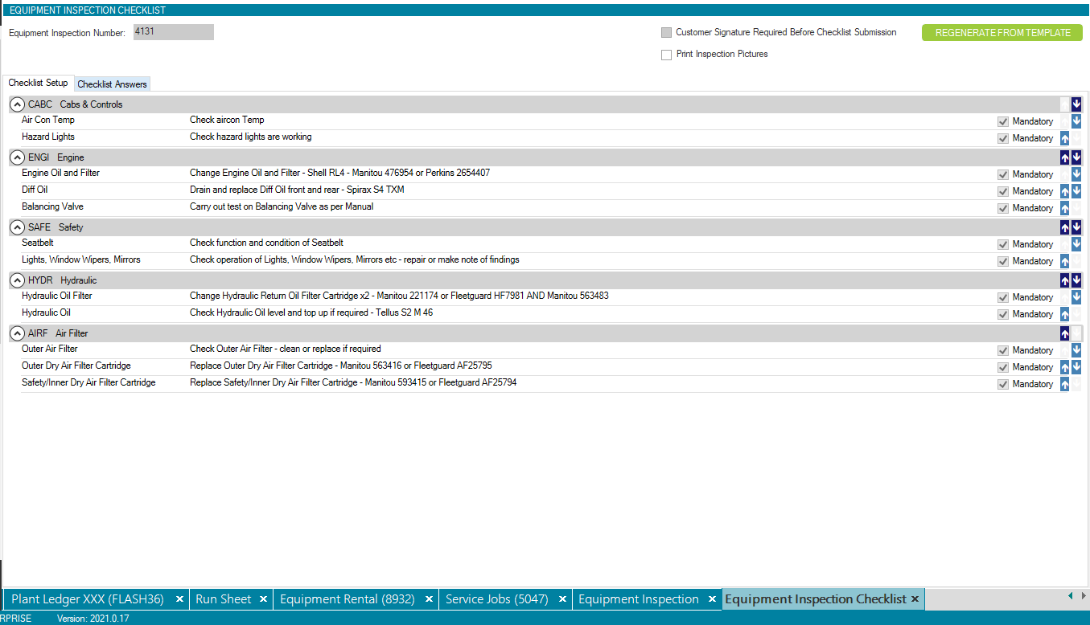Move the HYDR Hydraulic section down
This screenshot has height=625, width=1090.
(x=1076, y=280)
